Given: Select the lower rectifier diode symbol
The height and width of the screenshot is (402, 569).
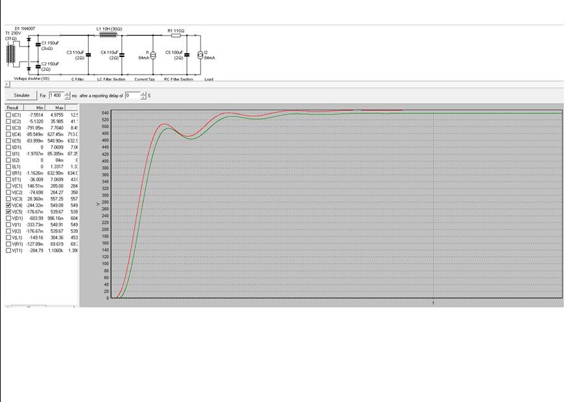Looking at the screenshot, I should [x=29, y=69].
